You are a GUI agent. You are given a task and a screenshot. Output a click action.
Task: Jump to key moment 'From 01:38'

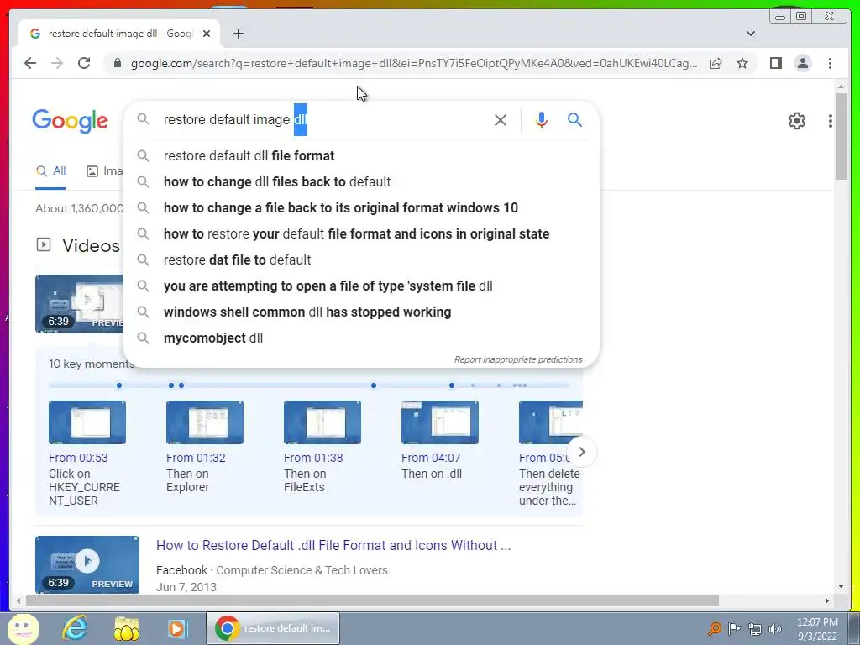click(x=313, y=458)
